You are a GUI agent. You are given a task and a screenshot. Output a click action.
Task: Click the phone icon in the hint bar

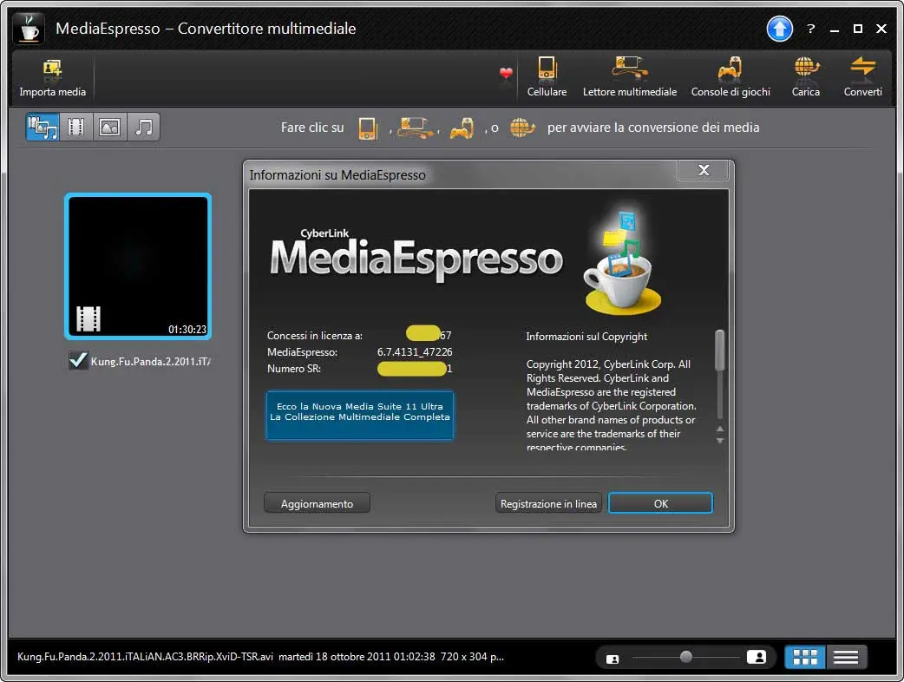pyautogui.click(x=368, y=128)
